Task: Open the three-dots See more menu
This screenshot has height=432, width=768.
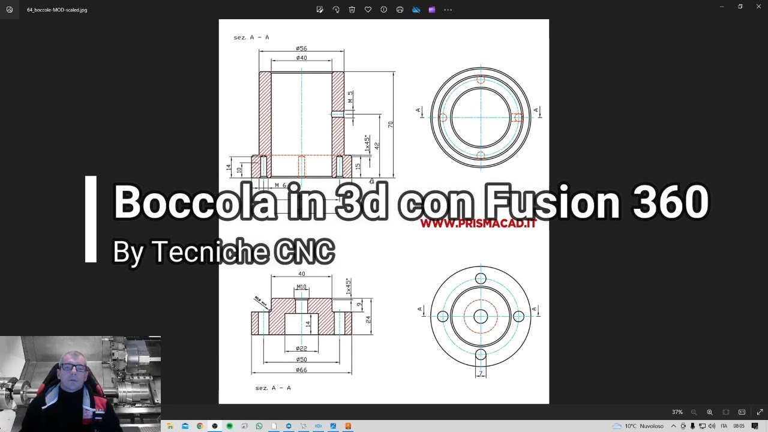Action: point(448,10)
